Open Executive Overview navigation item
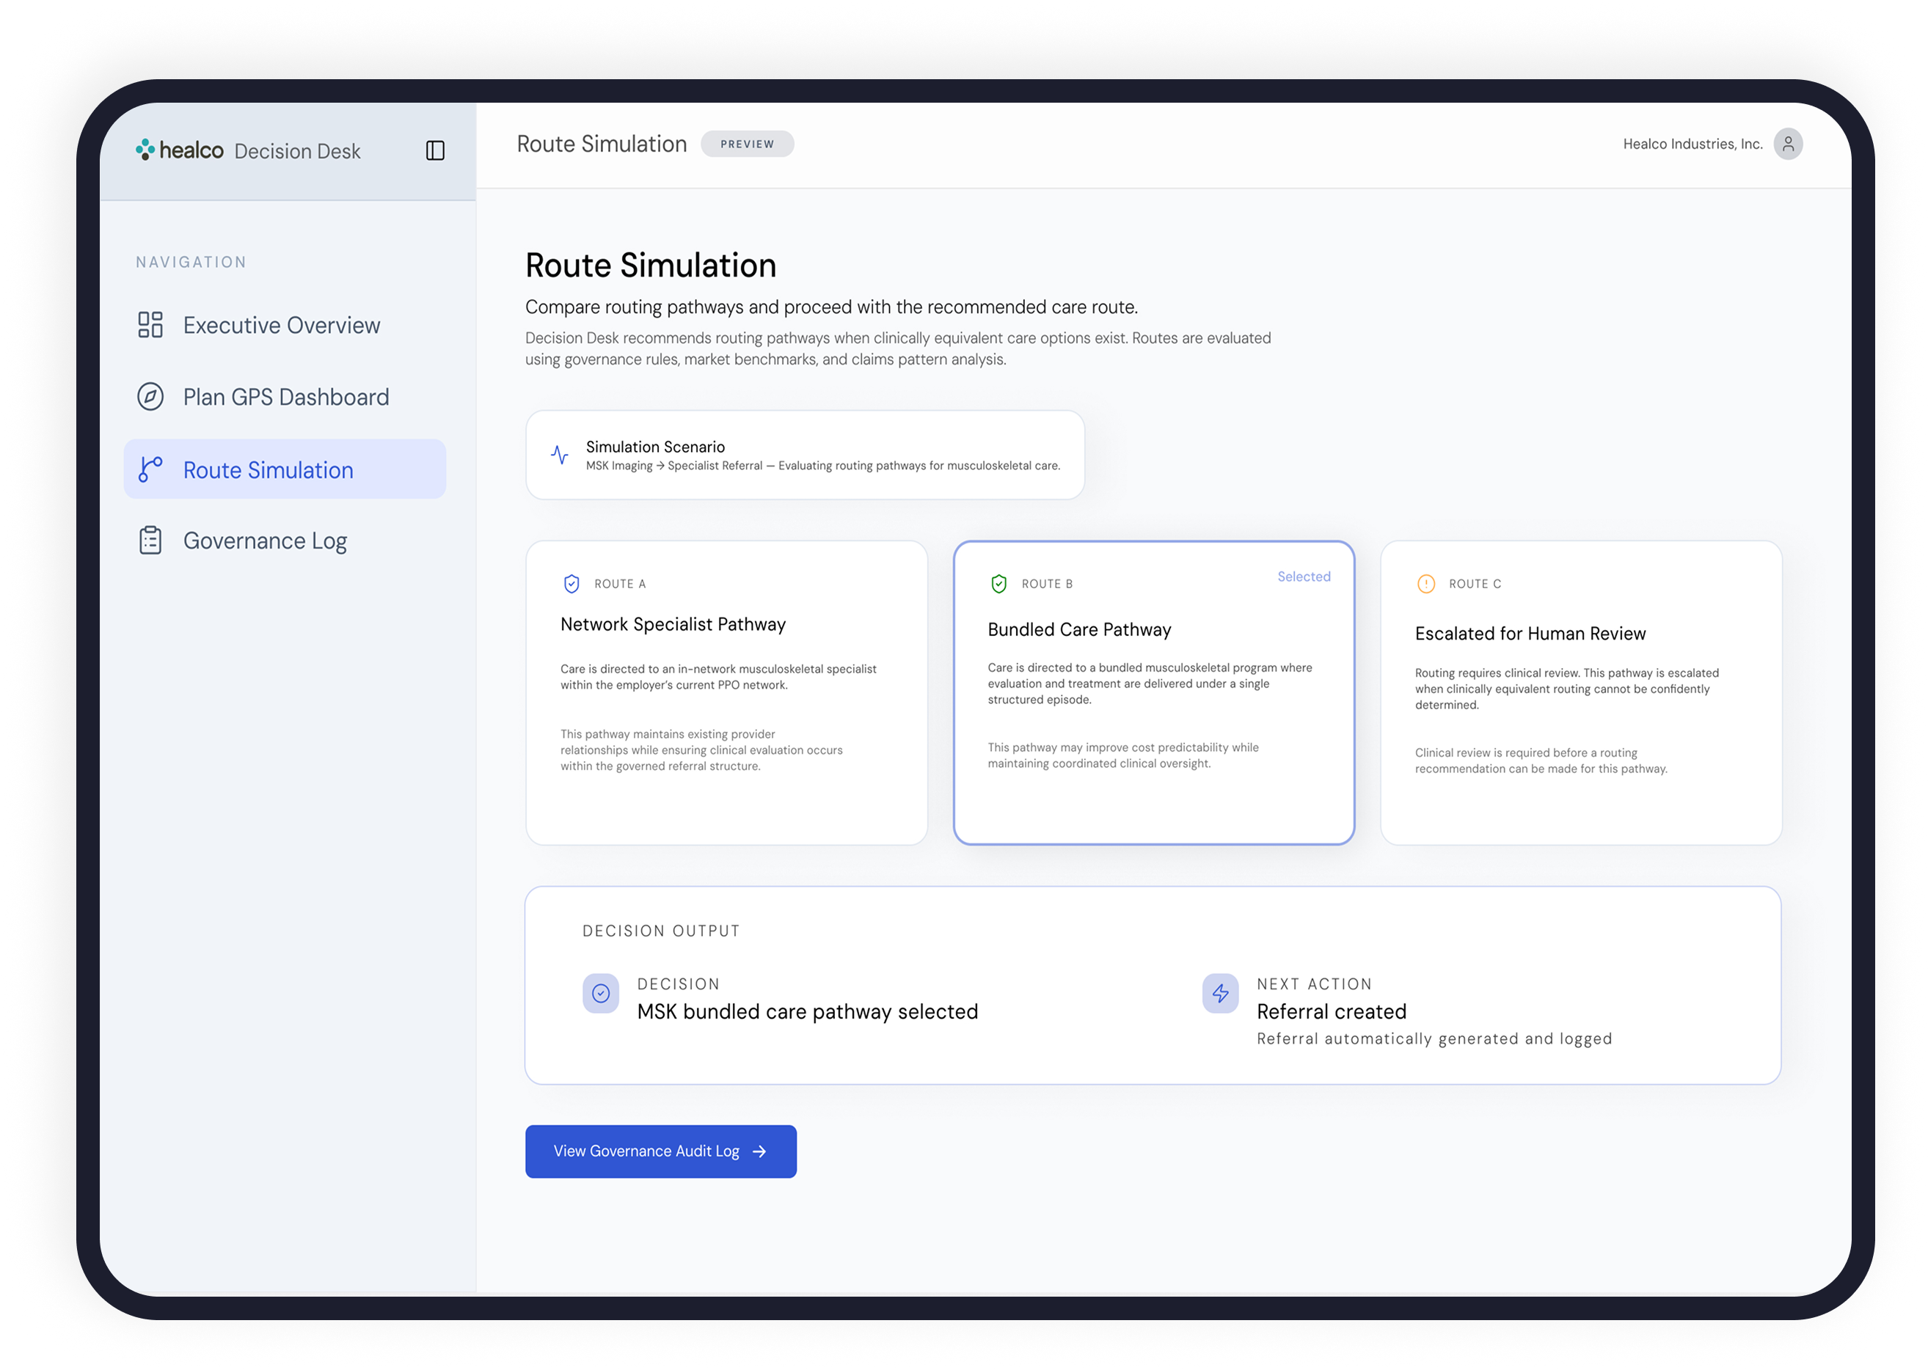1928x1370 pixels. [x=281, y=325]
